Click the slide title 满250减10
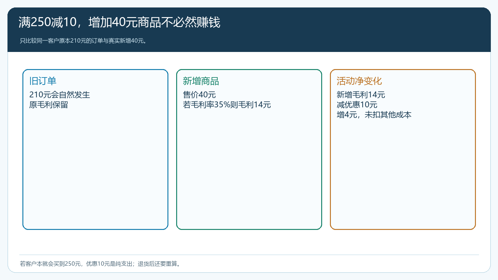Viewport: 498px width, 280px height. [120, 22]
